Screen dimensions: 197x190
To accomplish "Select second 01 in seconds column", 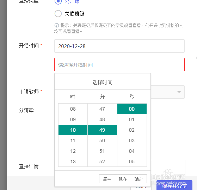I will pyautogui.click(x=132, y=119).
